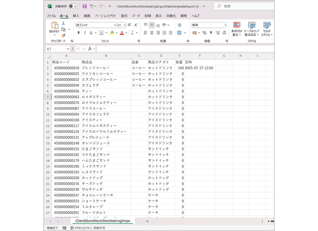The width and height of the screenshot is (318, 231).
Task: Select the cell ブレンドコーヒー
Action: pyautogui.click(x=106, y=68)
